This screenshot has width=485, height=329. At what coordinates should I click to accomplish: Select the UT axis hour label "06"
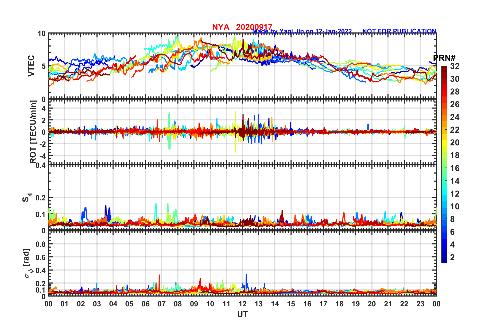(146, 304)
